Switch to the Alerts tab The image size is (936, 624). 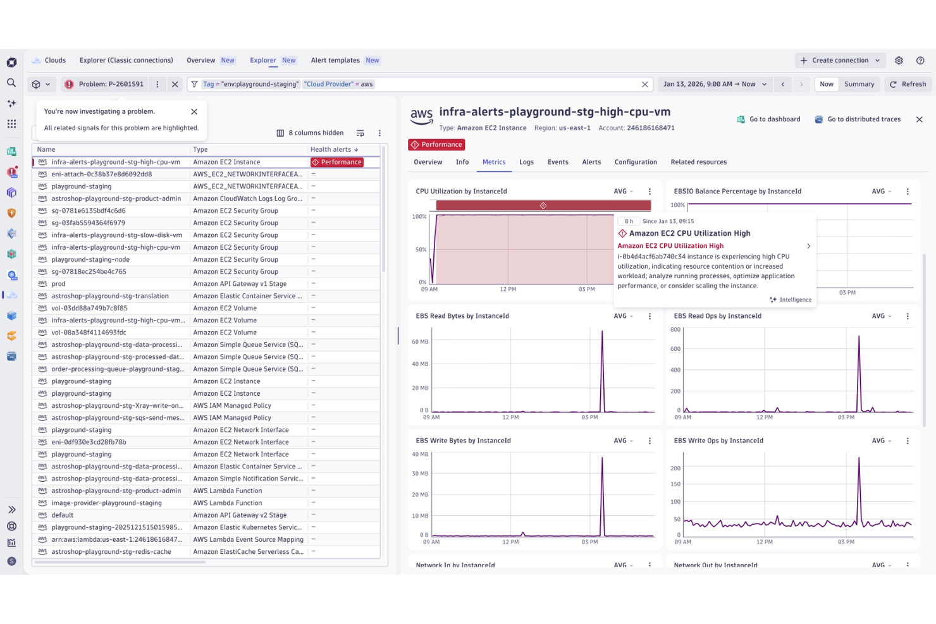coord(591,162)
